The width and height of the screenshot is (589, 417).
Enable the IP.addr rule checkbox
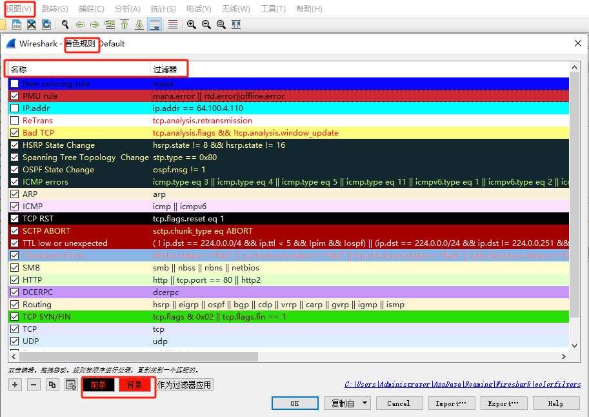click(x=14, y=108)
